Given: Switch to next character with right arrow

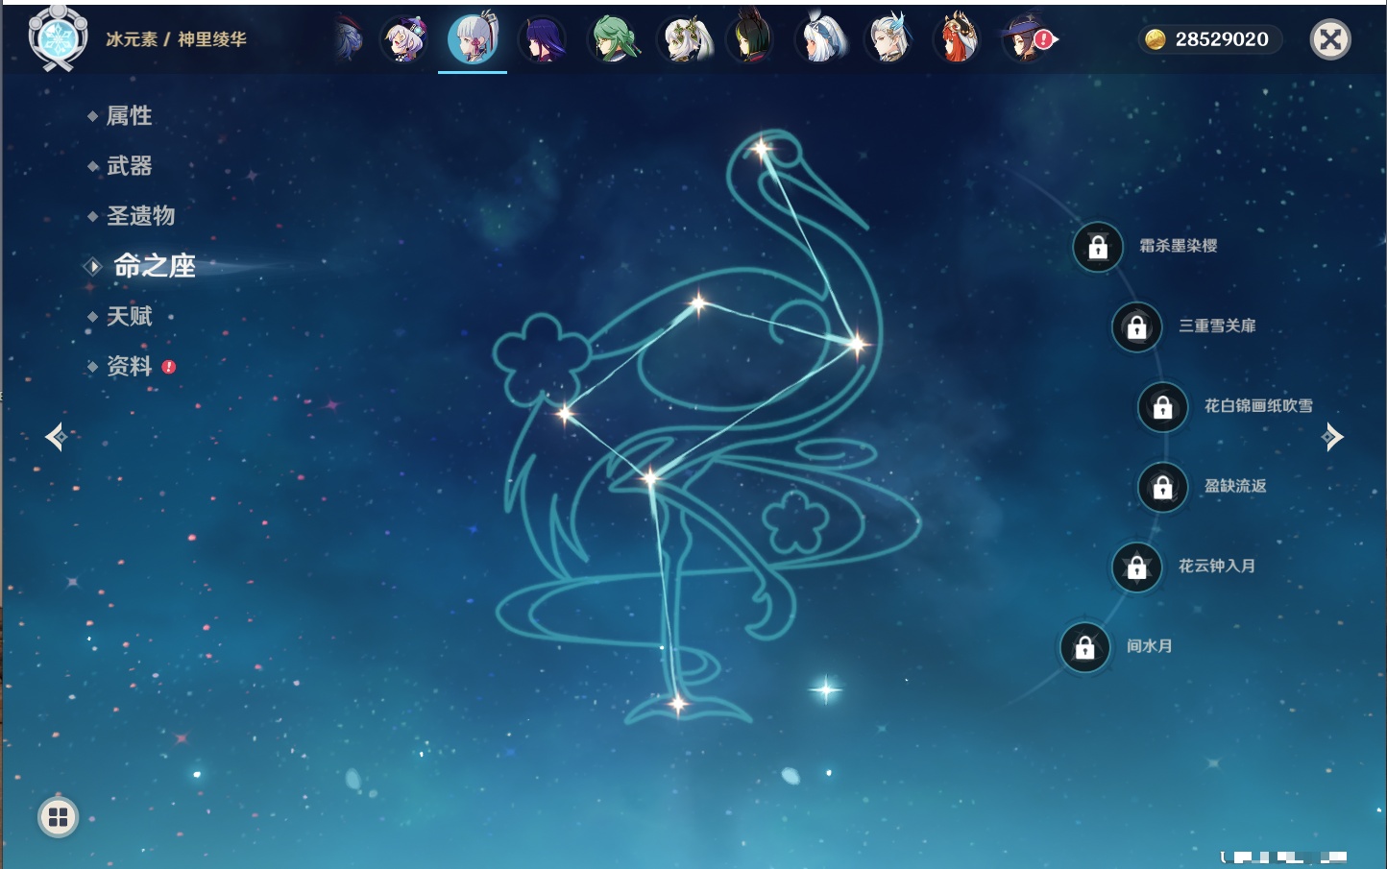Looking at the screenshot, I should 1332,437.
